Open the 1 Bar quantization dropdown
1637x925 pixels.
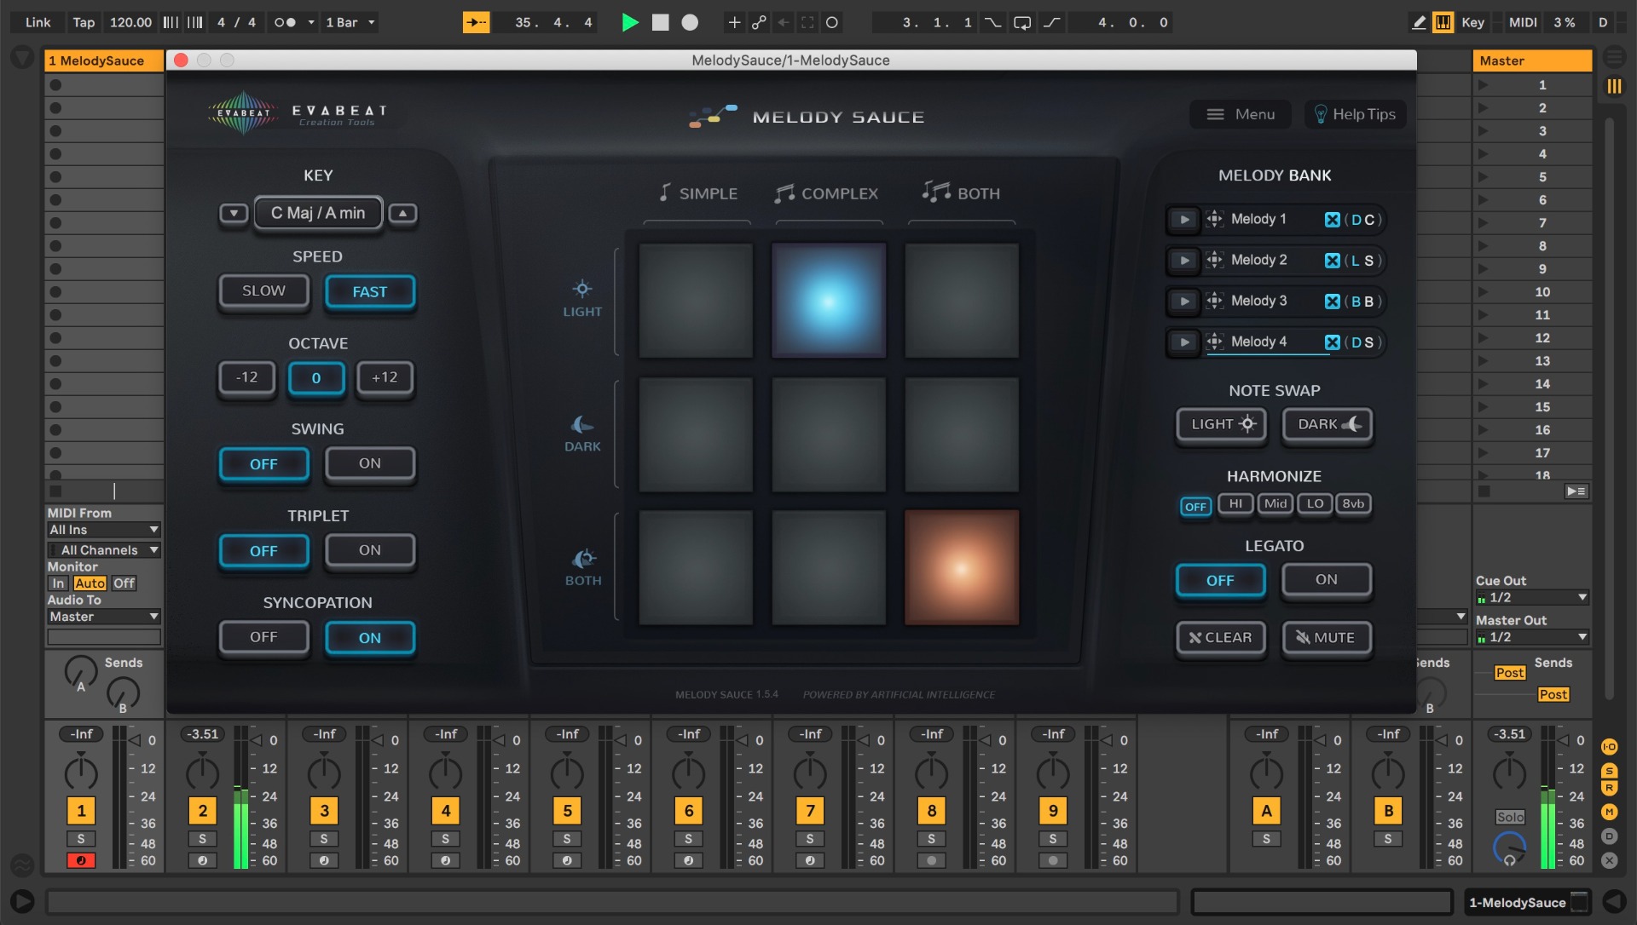pos(350,22)
